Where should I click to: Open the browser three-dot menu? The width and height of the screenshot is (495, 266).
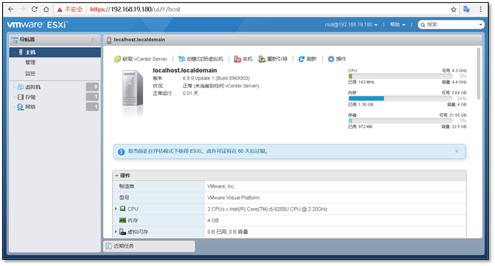(480, 10)
